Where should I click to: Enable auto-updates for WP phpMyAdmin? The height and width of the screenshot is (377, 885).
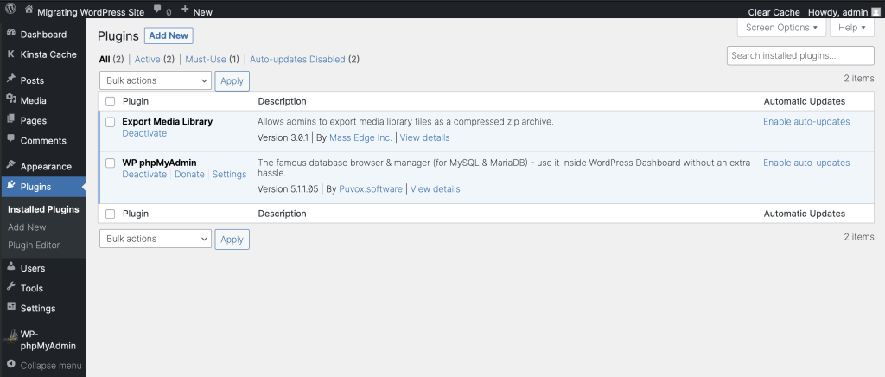[x=806, y=163]
